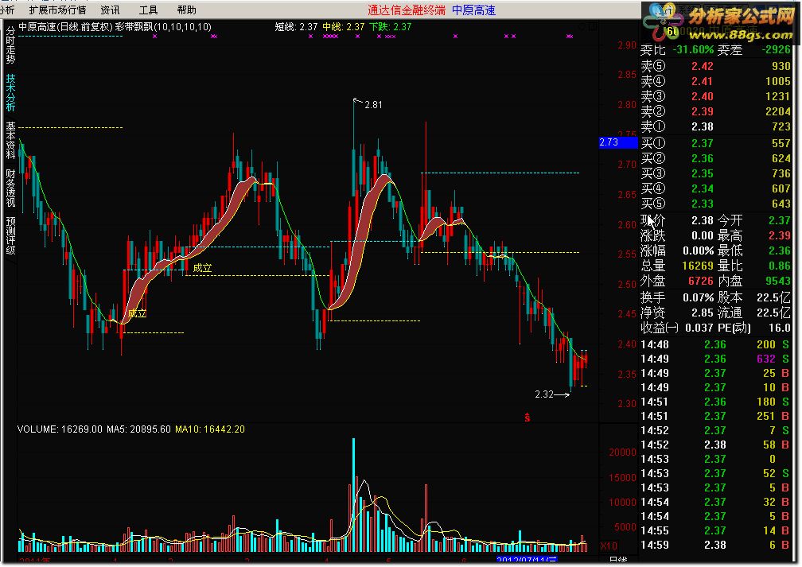Click the 今开 2.37 value

pyautogui.click(x=780, y=220)
